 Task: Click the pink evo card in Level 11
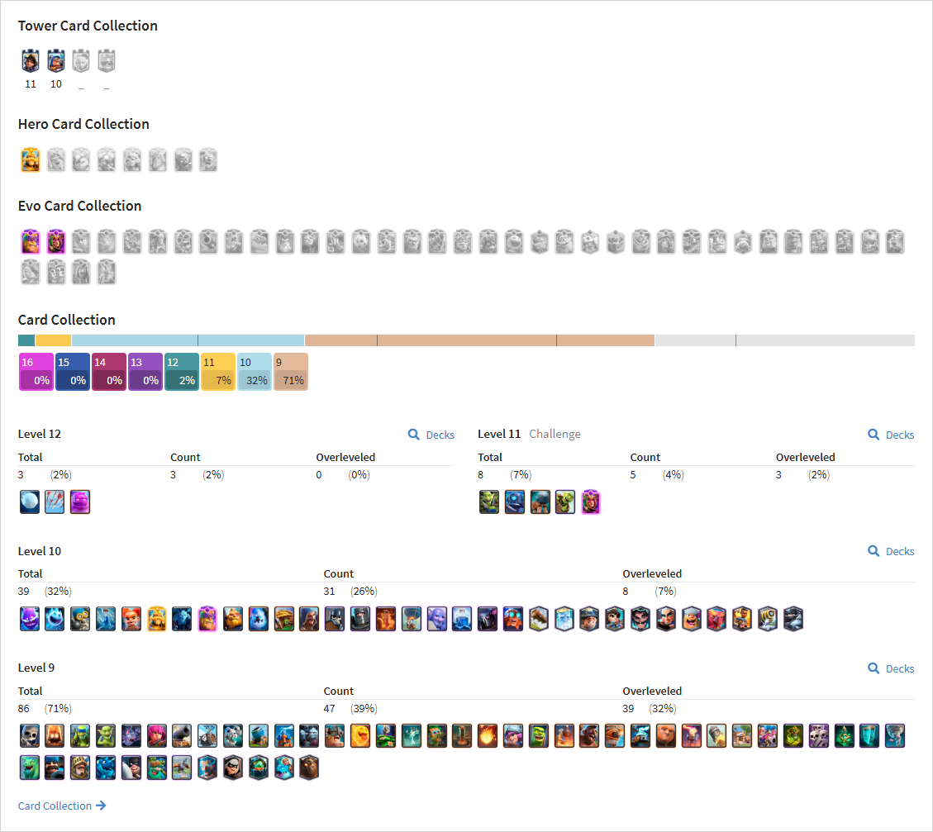(590, 502)
